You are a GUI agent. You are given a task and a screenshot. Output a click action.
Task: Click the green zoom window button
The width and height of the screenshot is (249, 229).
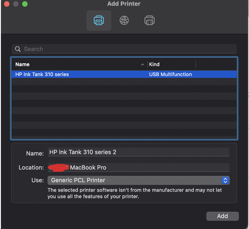[25, 4]
